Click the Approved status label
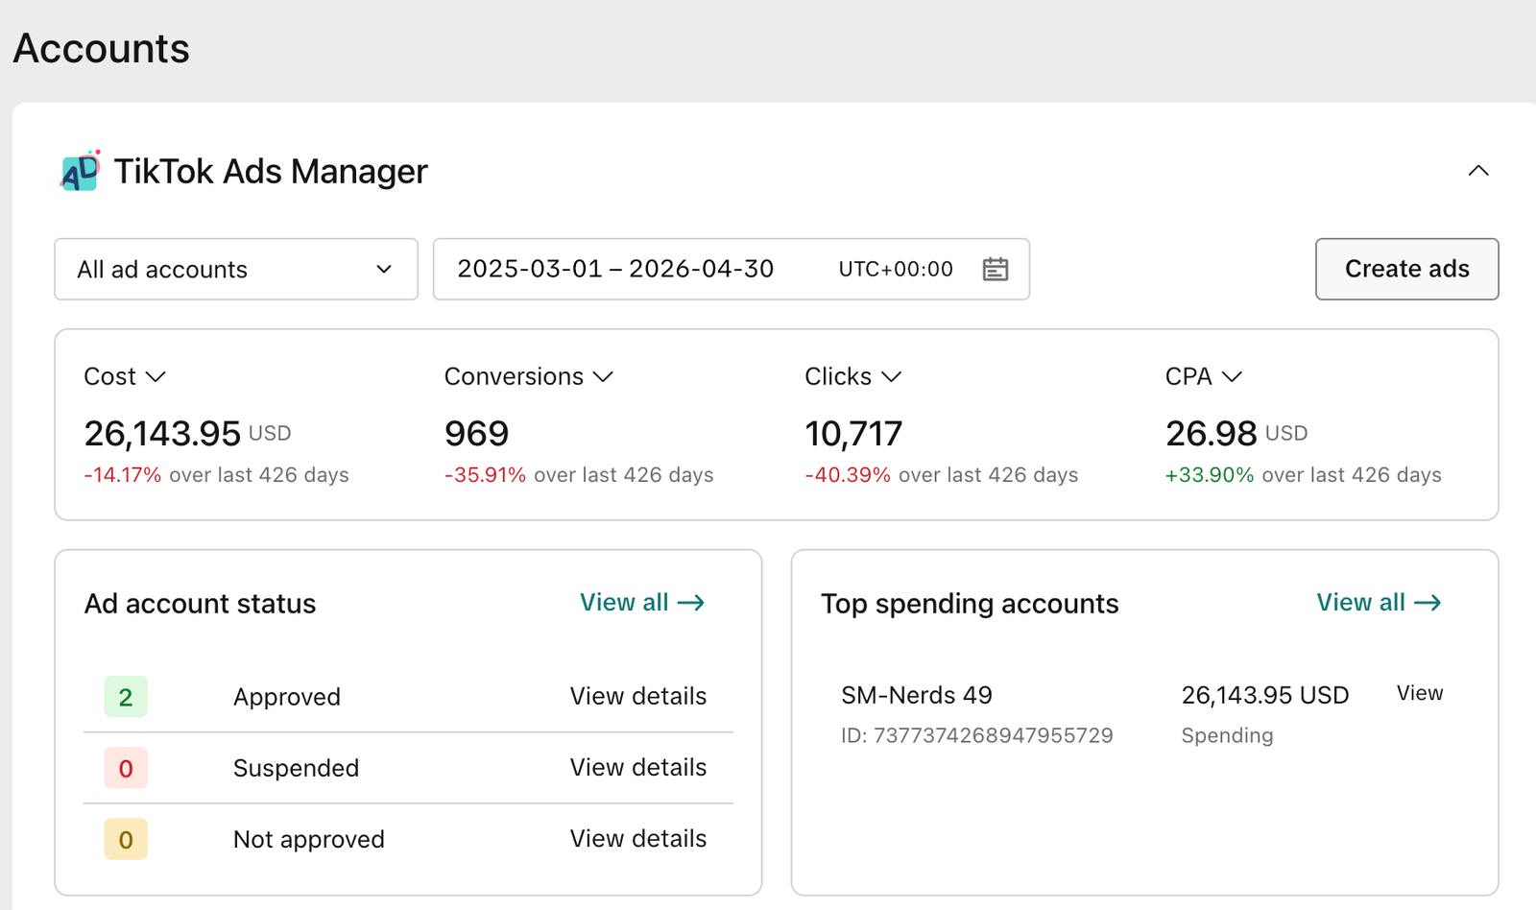The image size is (1536, 910). [x=287, y=697]
